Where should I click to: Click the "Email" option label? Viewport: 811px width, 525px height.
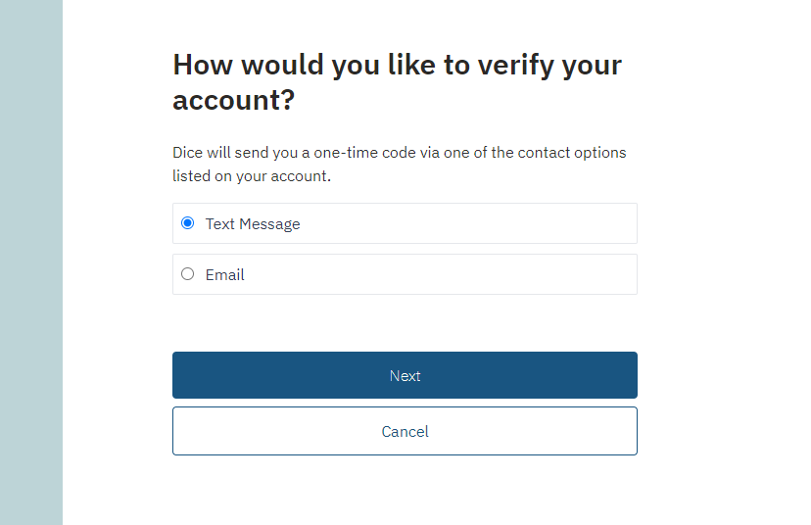[225, 275]
